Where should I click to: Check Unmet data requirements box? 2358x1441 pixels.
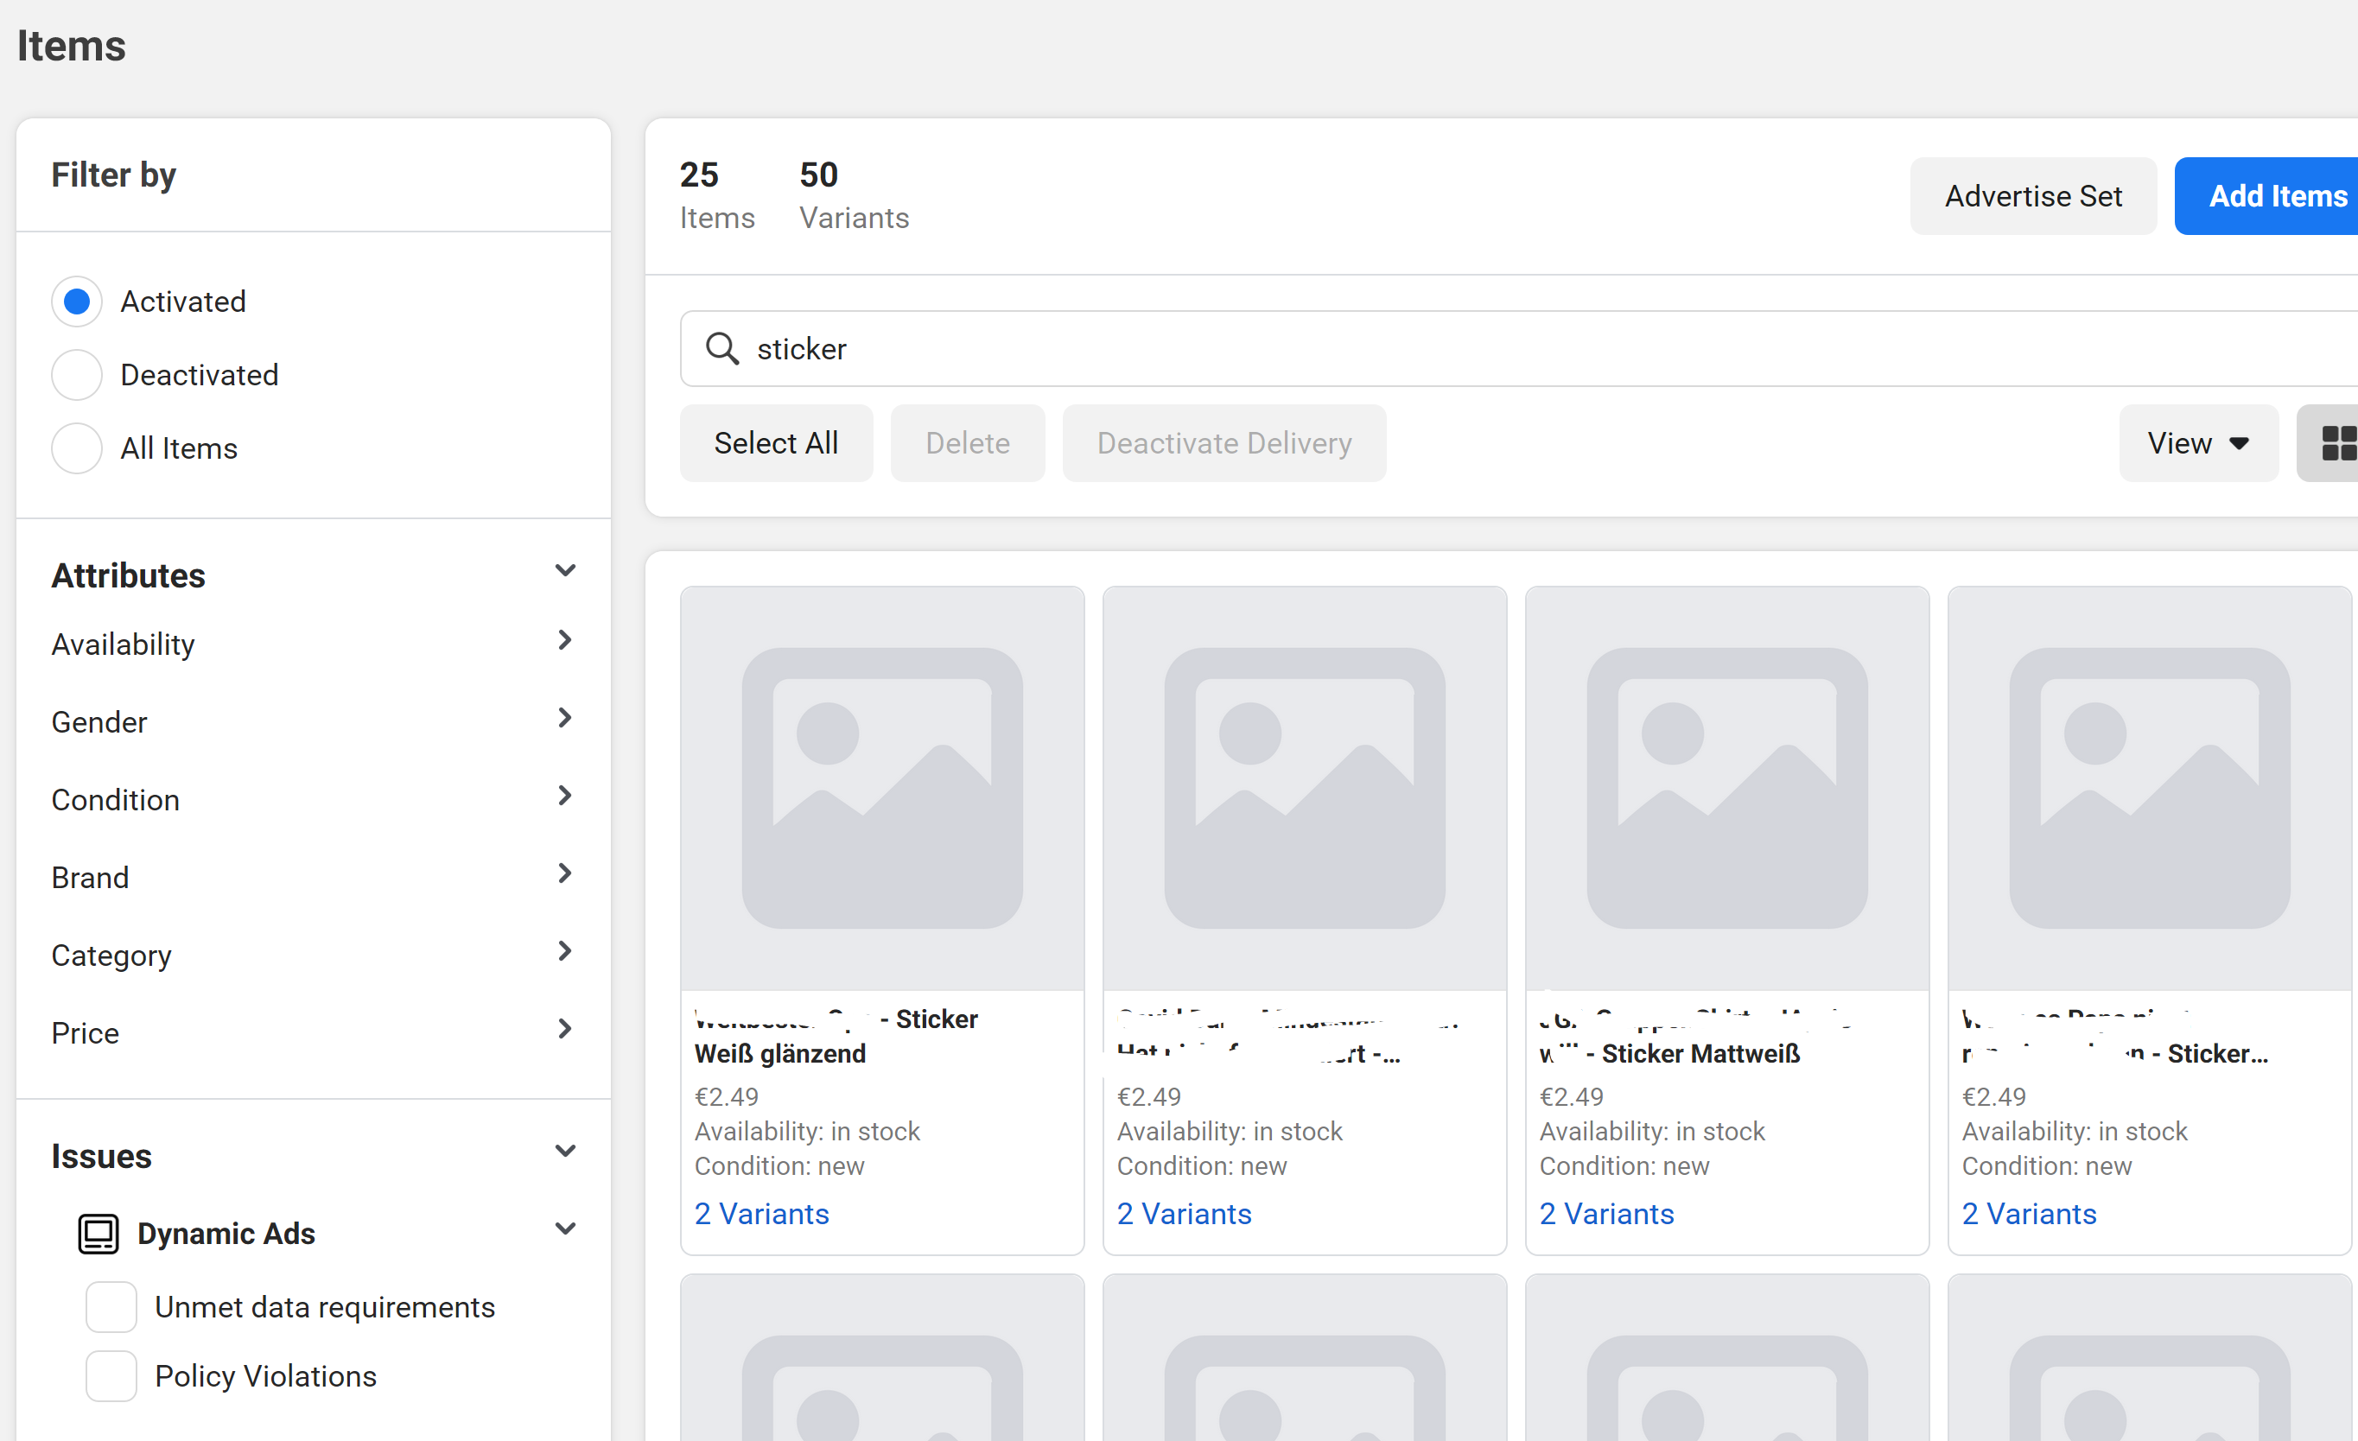point(111,1307)
